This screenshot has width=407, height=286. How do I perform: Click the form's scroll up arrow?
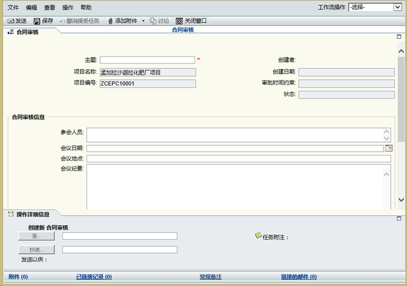click(401, 51)
